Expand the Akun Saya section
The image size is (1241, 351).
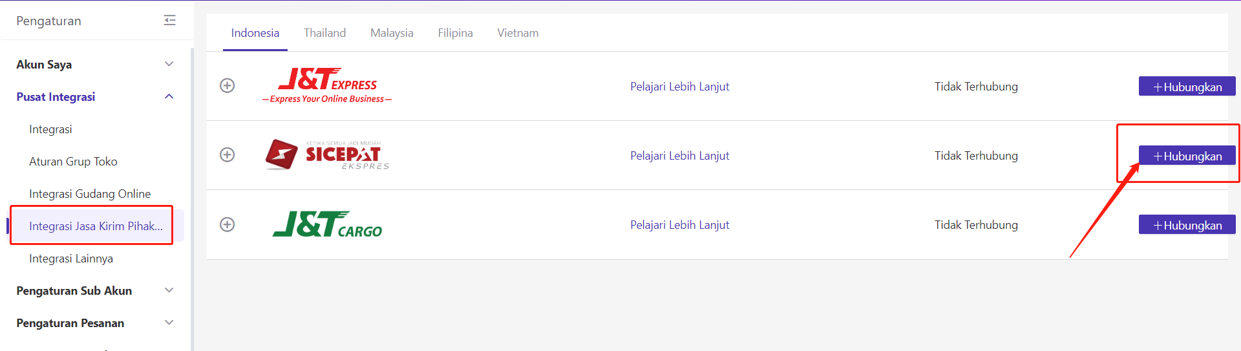pos(169,64)
